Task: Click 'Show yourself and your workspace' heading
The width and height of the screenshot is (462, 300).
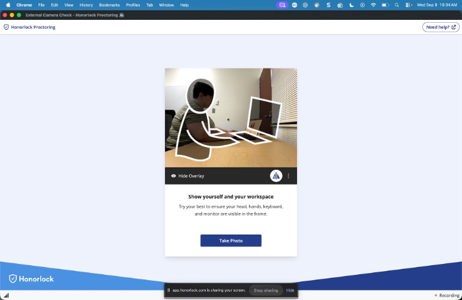Action: (x=231, y=197)
